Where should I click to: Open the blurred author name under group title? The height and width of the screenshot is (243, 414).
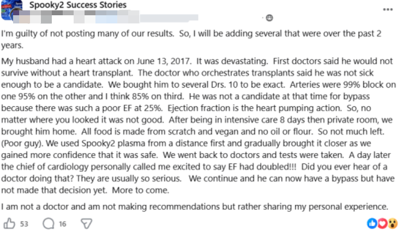76,17
